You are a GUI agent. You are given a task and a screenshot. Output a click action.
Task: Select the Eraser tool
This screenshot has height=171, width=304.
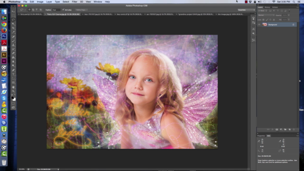pos(13,53)
